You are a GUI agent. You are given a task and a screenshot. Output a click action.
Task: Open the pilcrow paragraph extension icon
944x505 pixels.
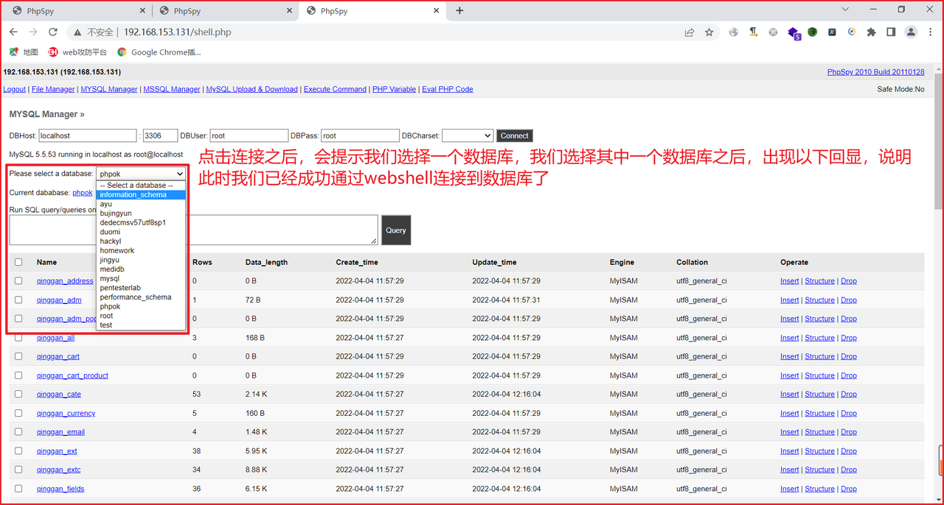point(754,32)
